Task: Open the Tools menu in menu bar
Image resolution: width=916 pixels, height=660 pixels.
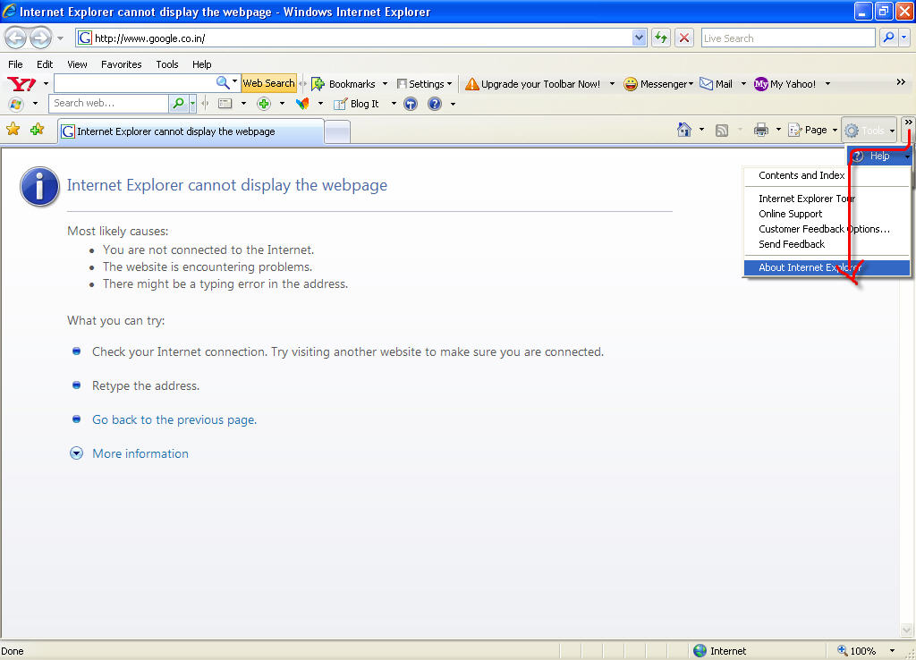Action: pos(167,64)
